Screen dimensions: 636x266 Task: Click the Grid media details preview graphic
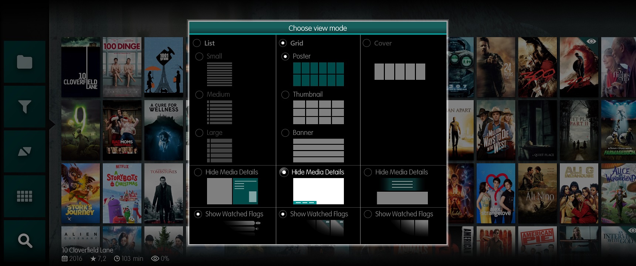[318, 191]
